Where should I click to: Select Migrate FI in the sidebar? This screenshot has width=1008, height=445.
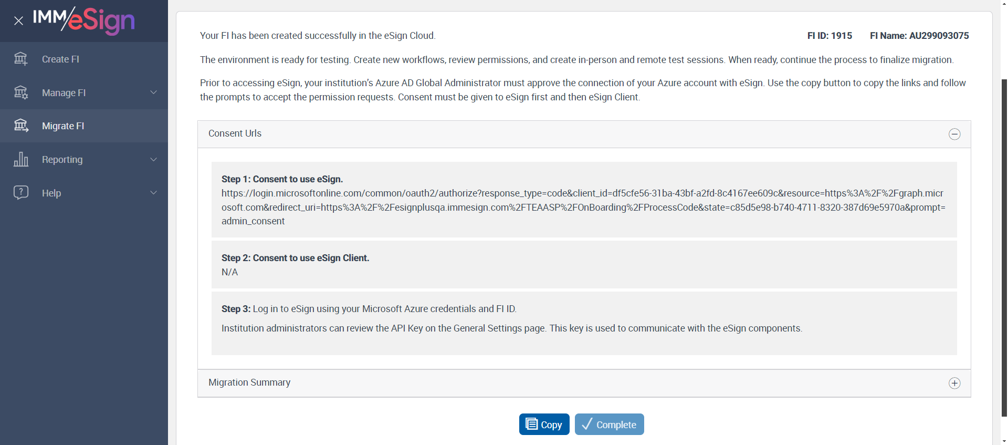coord(63,126)
